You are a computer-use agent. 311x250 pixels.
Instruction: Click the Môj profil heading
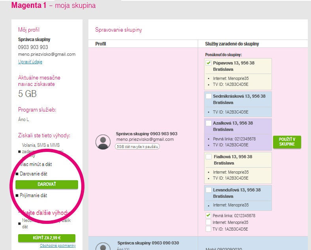[29, 30]
